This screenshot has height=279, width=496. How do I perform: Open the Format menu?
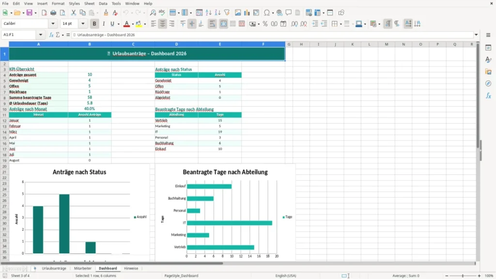coord(58,3)
